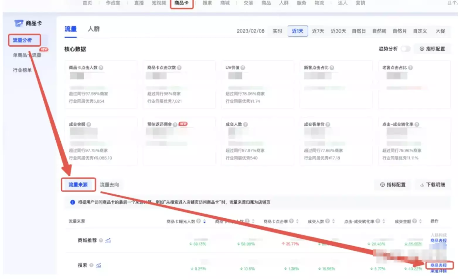
Task: Open 单商品卡流量 in the sidebar
Action: (27, 55)
